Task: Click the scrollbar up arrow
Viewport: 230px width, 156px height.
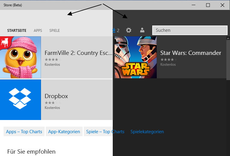Action: tap(228, 38)
